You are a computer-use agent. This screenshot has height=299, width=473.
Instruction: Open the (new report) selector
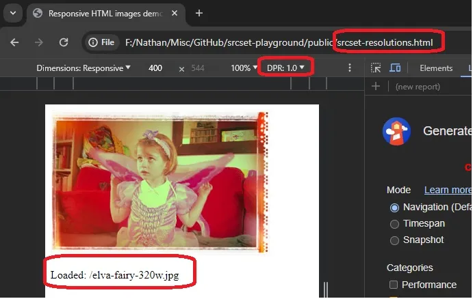418,87
